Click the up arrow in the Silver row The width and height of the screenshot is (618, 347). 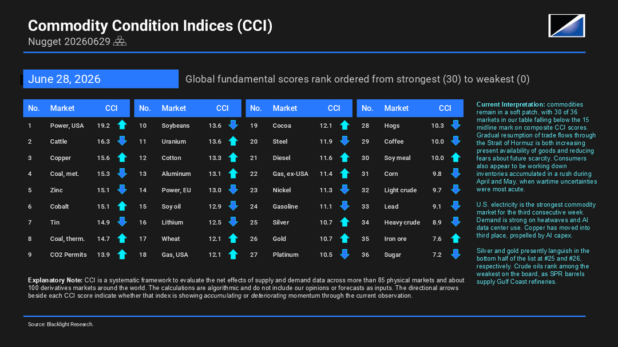coord(345,222)
